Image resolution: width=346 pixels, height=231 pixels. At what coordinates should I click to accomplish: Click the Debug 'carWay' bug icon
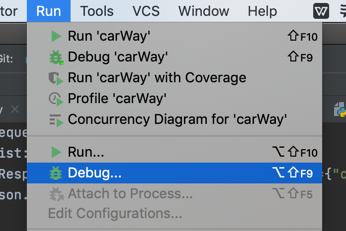[x=56, y=58]
